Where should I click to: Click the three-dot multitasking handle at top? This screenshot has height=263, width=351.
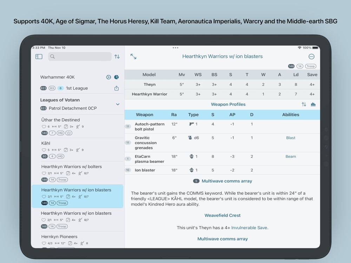[x=175, y=48]
